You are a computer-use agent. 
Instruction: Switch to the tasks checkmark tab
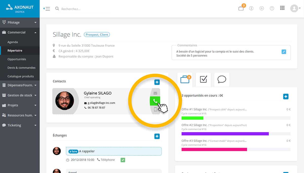pos(203,79)
